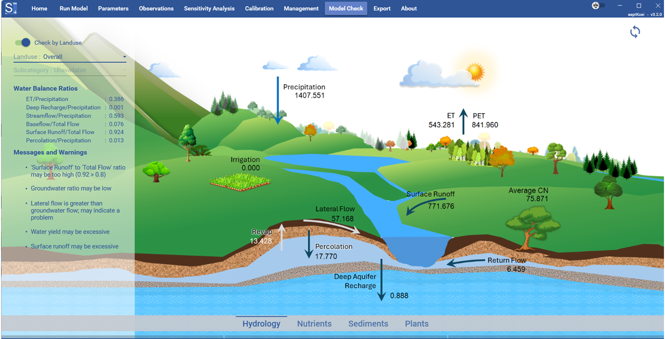Open the Plants tab
Image resolution: width=665 pixels, height=339 pixels.
point(417,323)
